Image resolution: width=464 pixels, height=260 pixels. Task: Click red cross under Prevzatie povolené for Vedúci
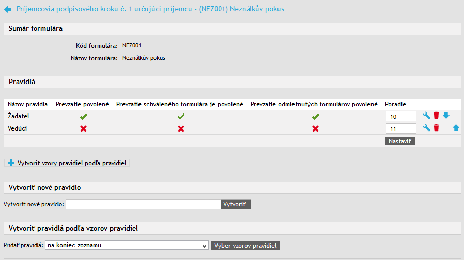click(83, 128)
